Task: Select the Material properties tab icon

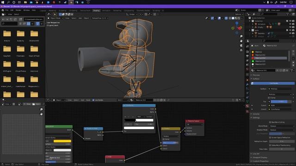Action: pyautogui.click(x=247, y=106)
